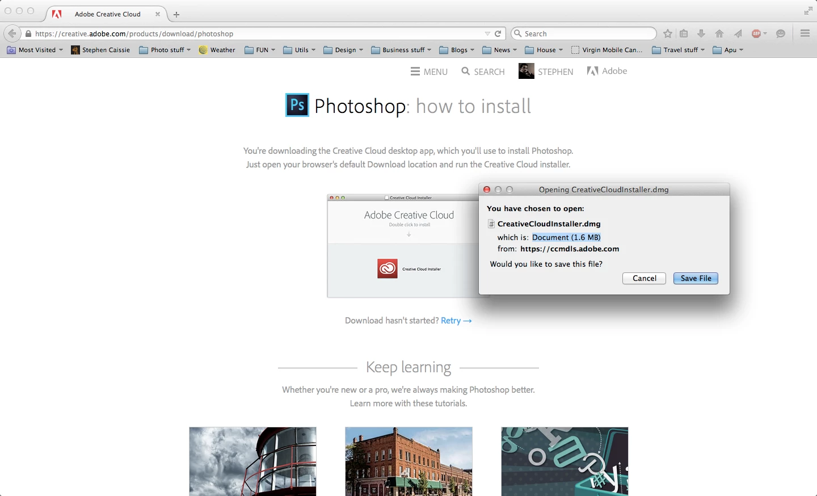
Task: Click the Keep learning heading
Action: click(408, 367)
